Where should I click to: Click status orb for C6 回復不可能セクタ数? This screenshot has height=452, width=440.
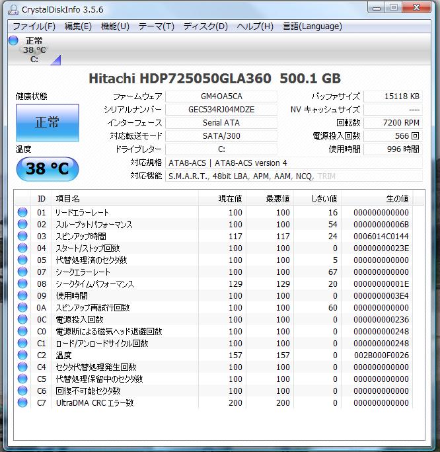pos(22,391)
